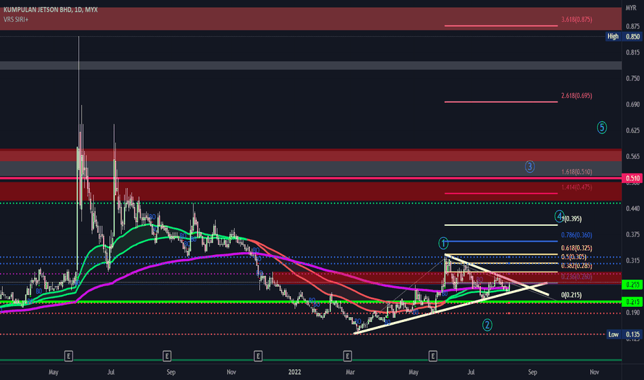Click the 0.440 value on price axis
The width and height of the screenshot is (644, 380).
tap(632, 208)
